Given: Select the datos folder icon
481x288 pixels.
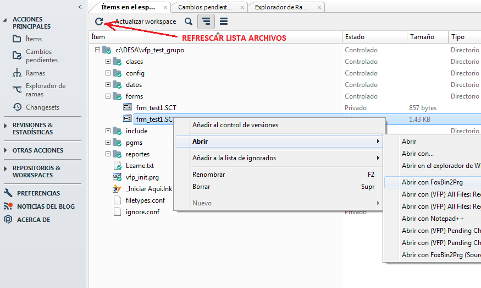Looking at the screenshot, I should click(x=117, y=84).
